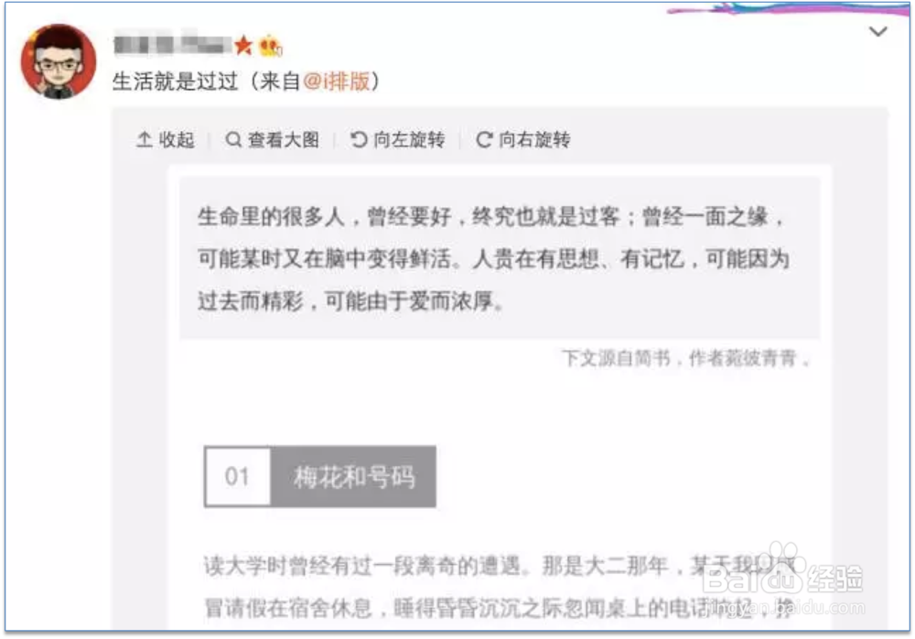Viewport: 915px width, 639px height.
Task: Click the crown member badge icon
Action: pos(270,46)
